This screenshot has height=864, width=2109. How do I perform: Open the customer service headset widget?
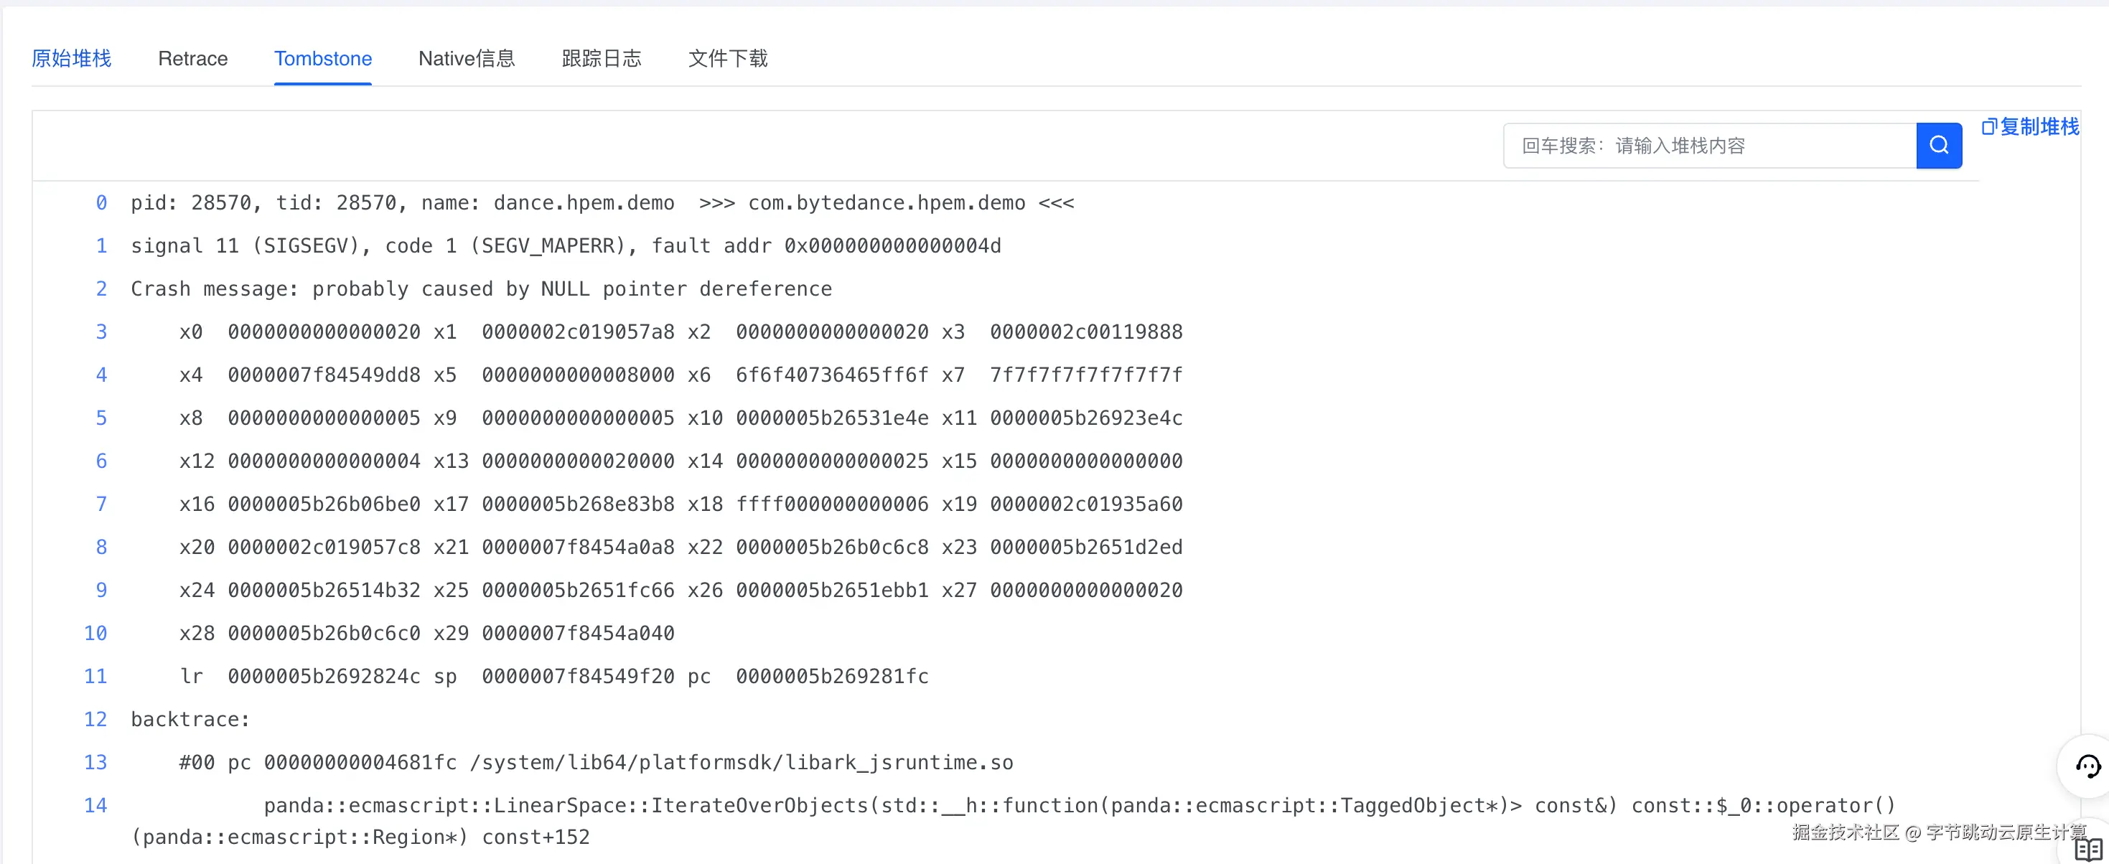(2087, 766)
